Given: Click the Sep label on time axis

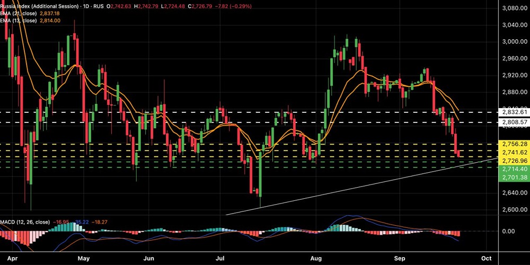Looking at the screenshot, I should (400, 258).
